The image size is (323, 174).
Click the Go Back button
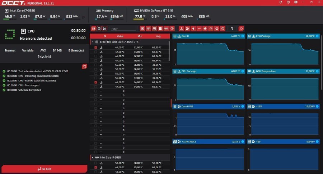click(x=44, y=169)
